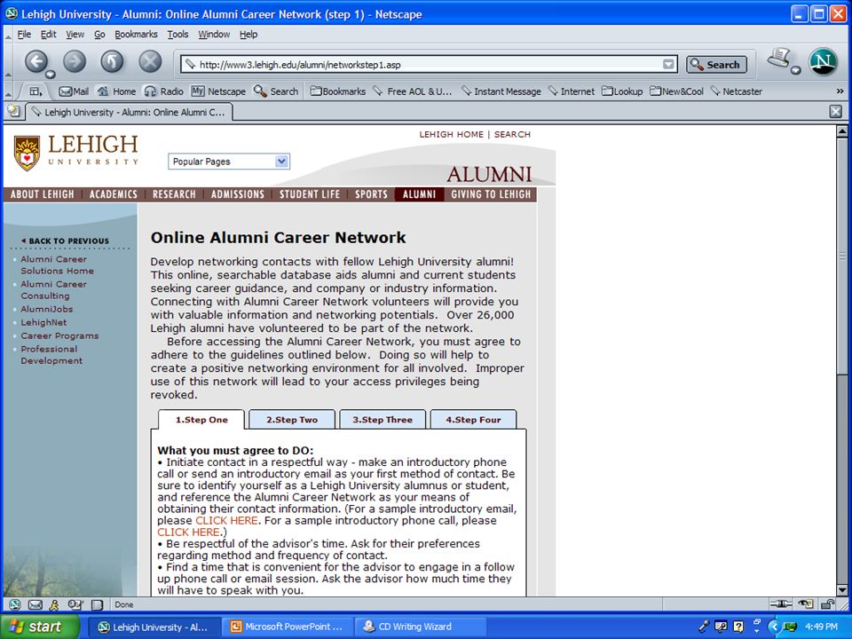Open the New&Cool folder bookmark

(676, 91)
